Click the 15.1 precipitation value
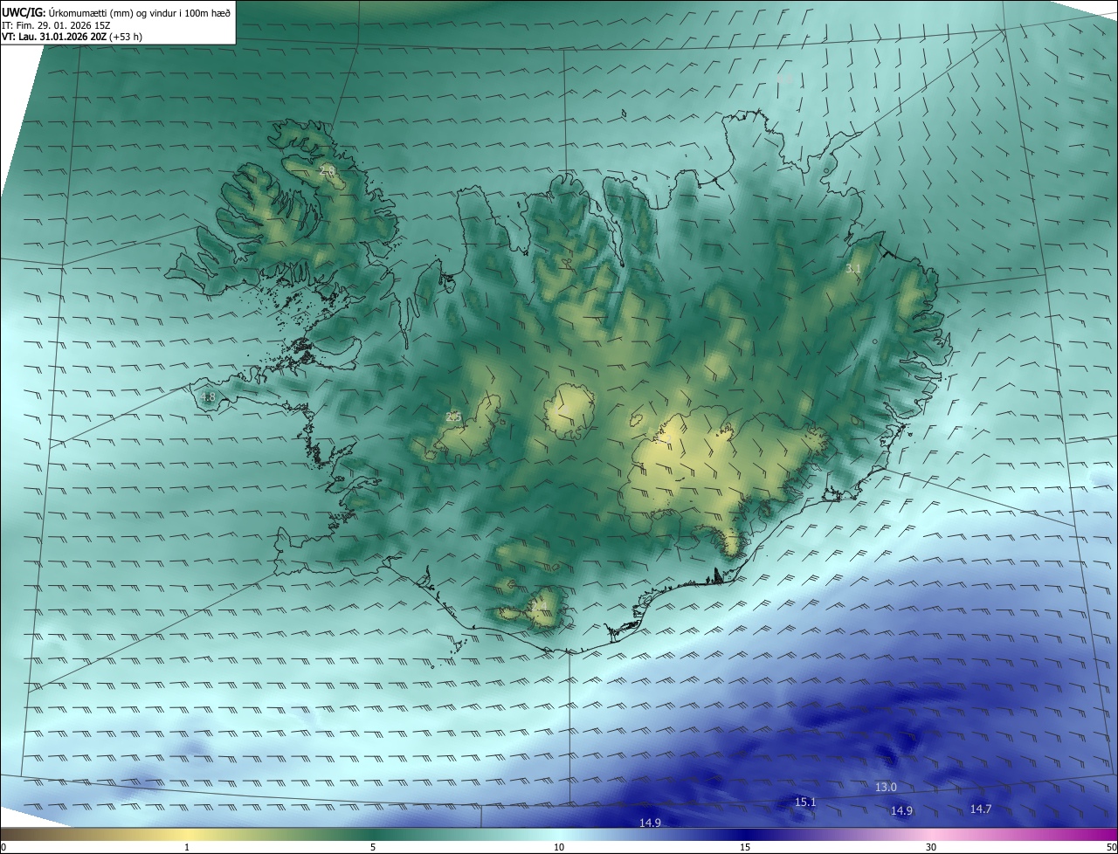 (805, 802)
